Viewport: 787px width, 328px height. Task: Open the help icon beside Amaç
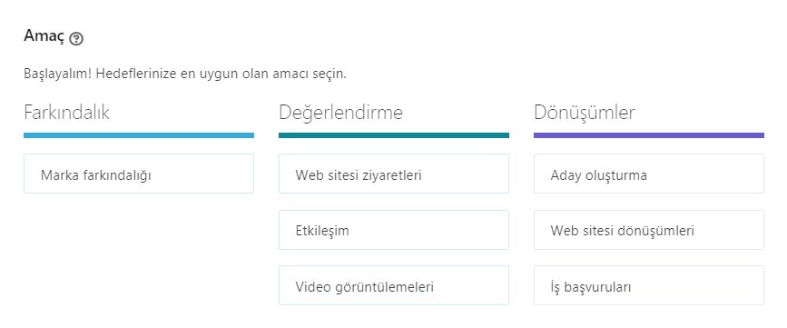(x=76, y=39)
